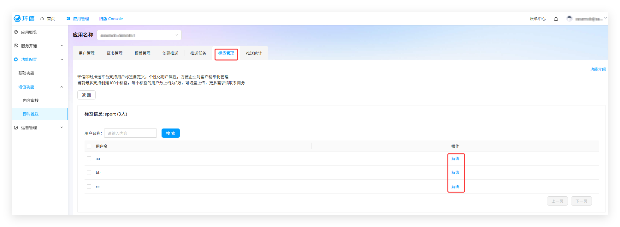Viewport: 620px width, 227px height.
Task: Click the 服务开通 sidebar icon
Action: click(x=16, y=46)
